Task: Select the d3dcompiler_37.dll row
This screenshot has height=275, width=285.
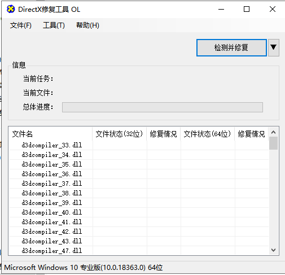Action: 139,184
